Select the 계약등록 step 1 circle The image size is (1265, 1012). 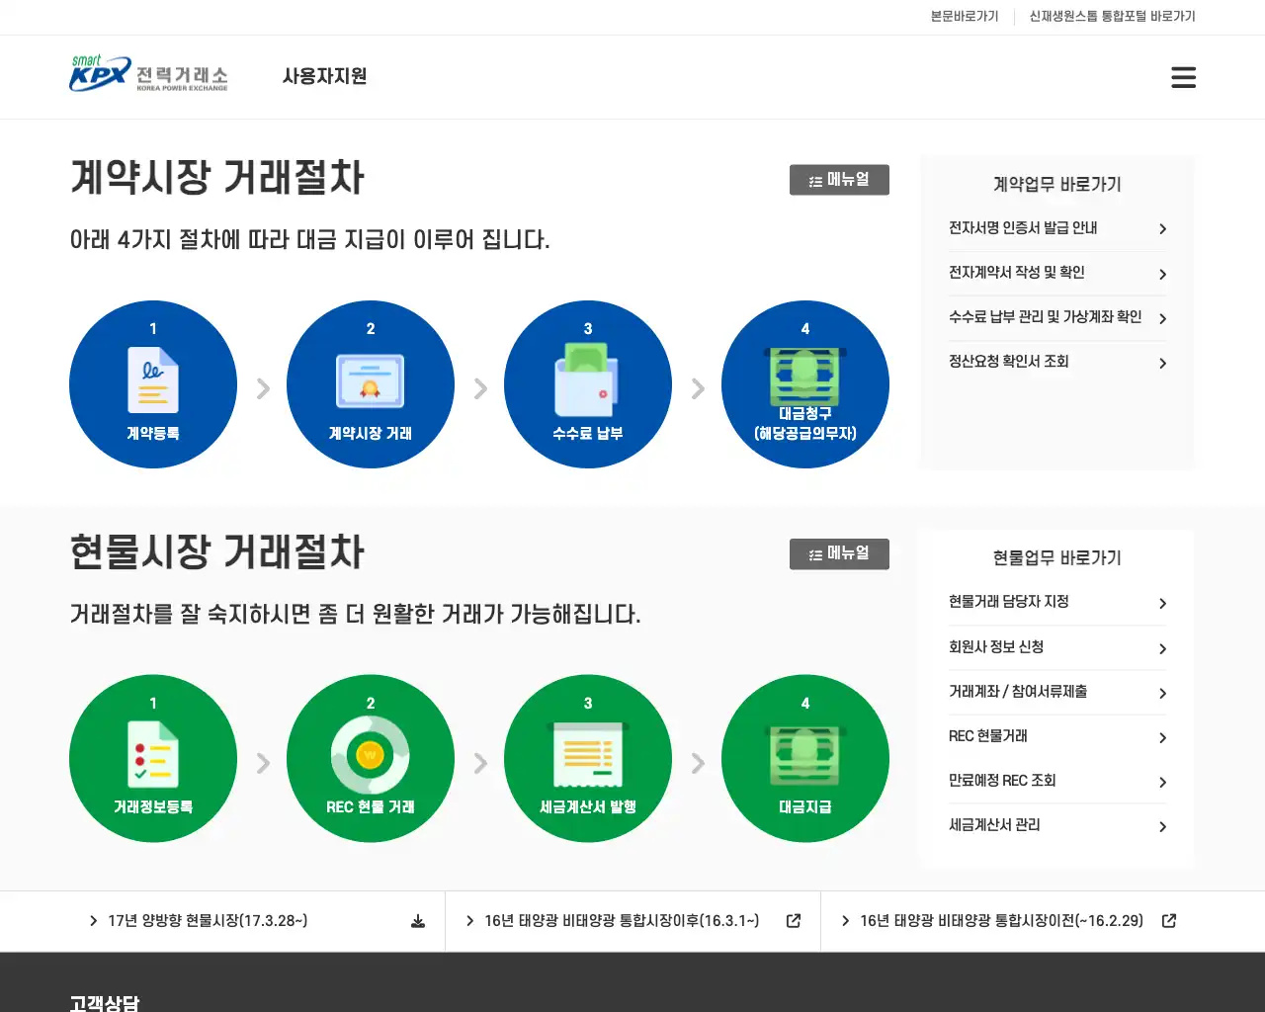[x=153, y=384]
